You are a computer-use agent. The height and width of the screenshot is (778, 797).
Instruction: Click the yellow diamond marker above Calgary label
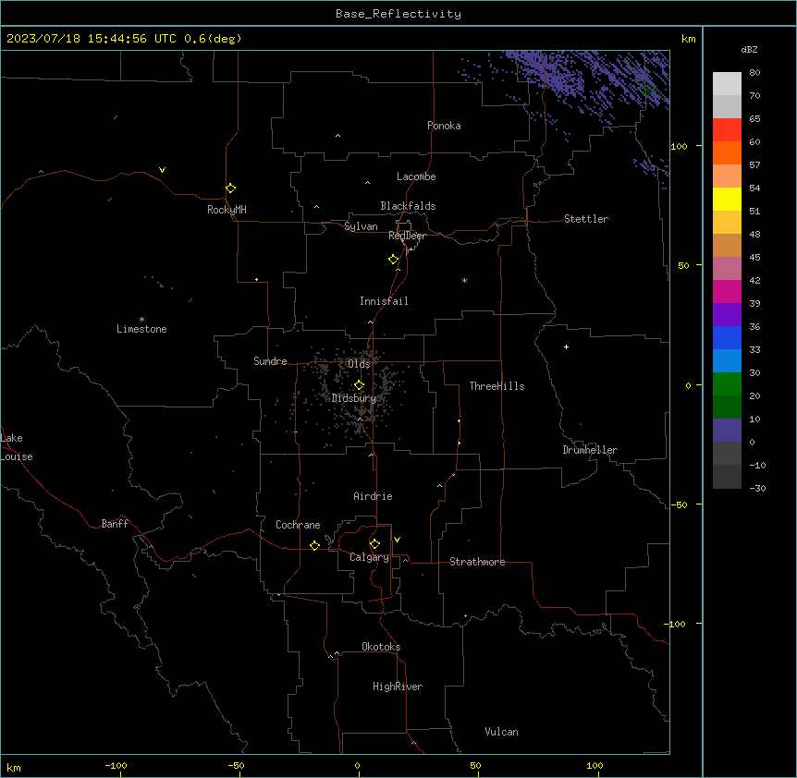[374, 544]
